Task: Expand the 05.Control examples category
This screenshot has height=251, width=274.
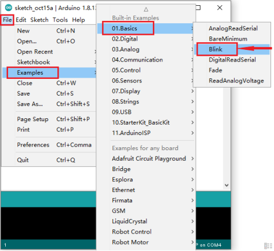Action: point(146,70)
